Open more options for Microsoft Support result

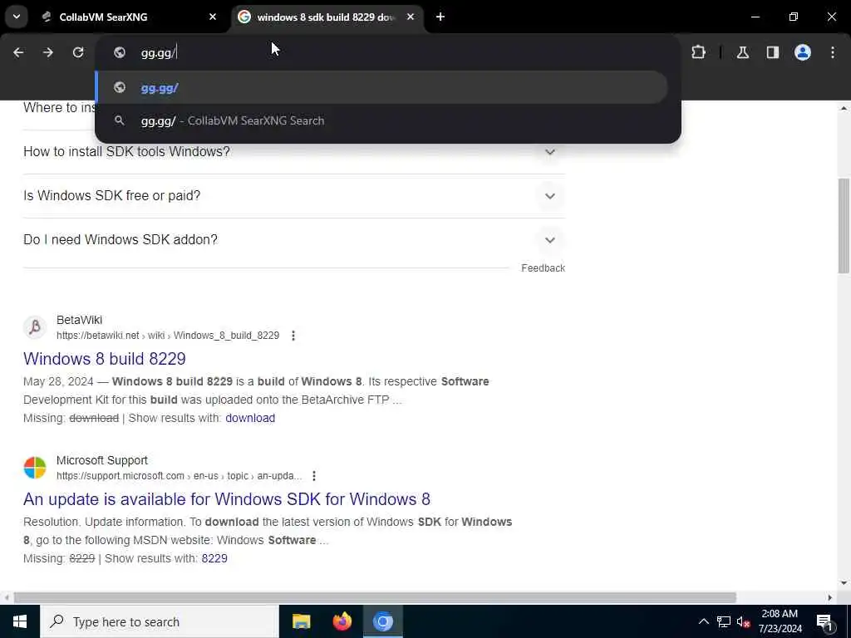coord(313,476)
